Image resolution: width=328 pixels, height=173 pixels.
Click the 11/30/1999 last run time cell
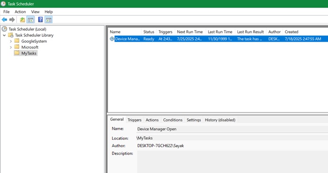220,39
